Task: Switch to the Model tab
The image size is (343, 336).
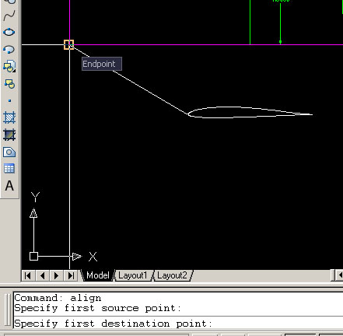Action: pyautogui.click(x=97, y=275)
